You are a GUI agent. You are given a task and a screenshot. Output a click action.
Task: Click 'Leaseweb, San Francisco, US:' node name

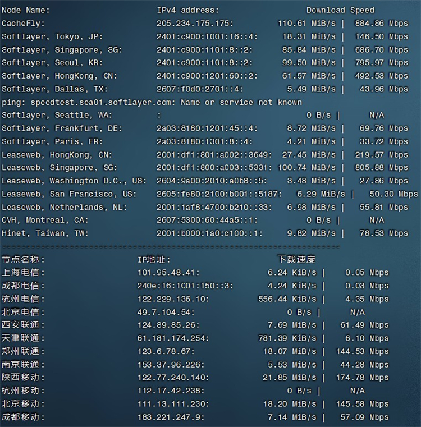pyautogui.click(x=69, y=194)
